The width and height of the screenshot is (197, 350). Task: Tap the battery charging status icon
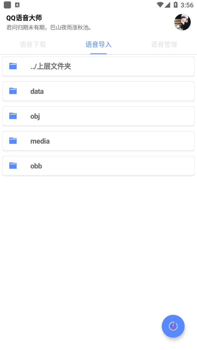[176, 5]
